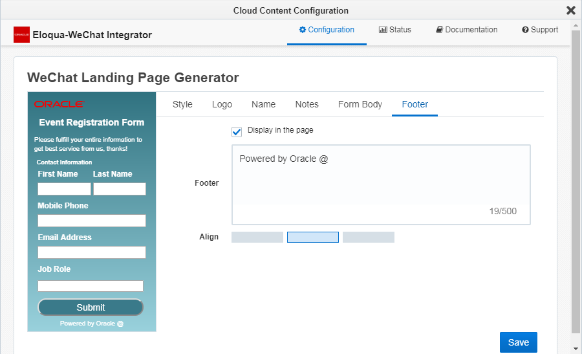This screenshot has width=582, height=354.
Task: Click the 'Powered by Oracle @' preview footer text
Action: pos(92,324)
